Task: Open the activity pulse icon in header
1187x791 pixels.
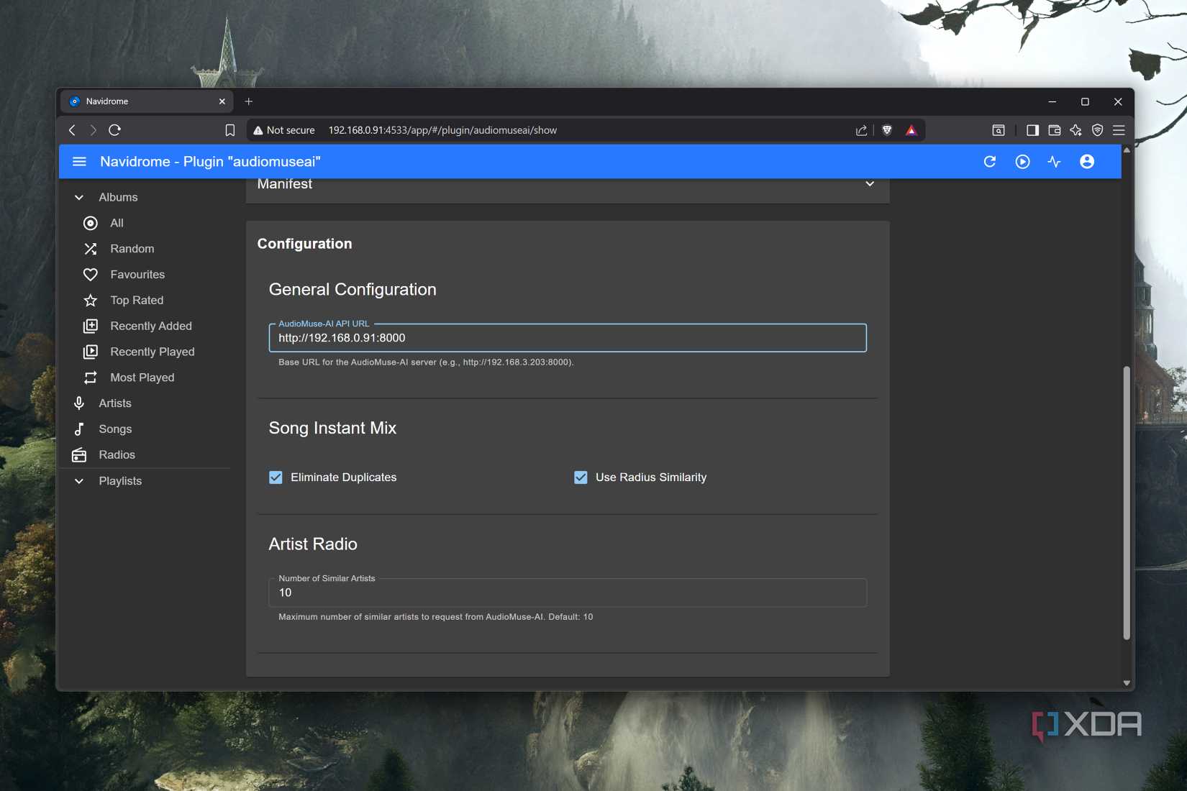Action: tap(1055, 162)
